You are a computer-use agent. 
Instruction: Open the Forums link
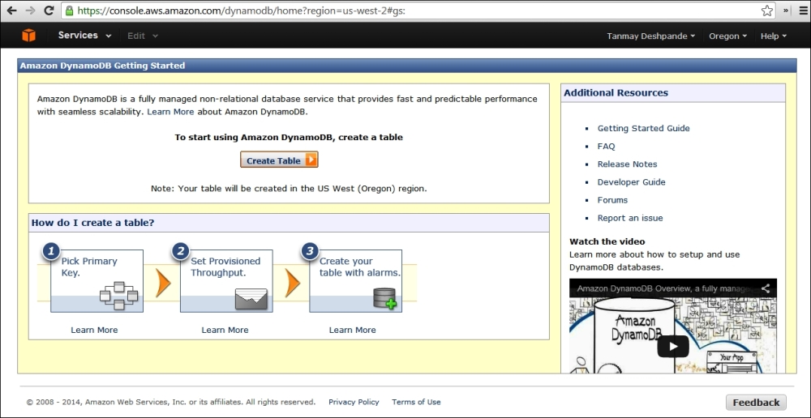click(x=612, y=200)
